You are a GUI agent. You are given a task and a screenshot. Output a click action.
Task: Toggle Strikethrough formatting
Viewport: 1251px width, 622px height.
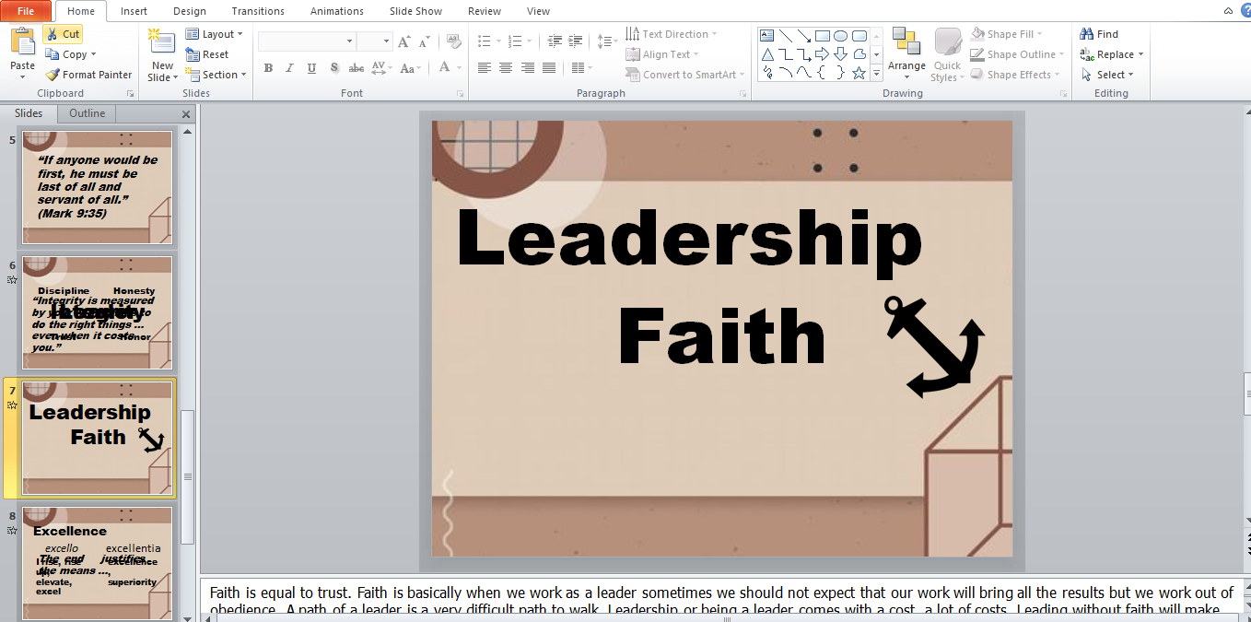point(357,67)
